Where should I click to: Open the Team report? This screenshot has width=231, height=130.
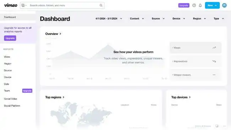[7, 91]
